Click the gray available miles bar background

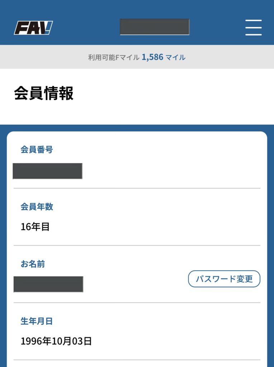230,57
